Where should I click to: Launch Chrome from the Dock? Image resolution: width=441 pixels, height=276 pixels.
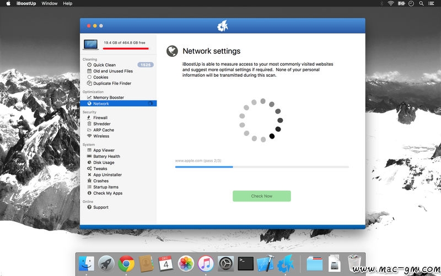pos(126,264)
